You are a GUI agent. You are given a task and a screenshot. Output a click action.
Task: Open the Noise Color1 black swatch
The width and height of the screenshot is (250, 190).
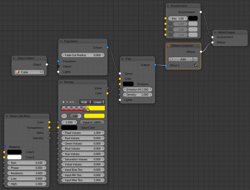[14, 152]
